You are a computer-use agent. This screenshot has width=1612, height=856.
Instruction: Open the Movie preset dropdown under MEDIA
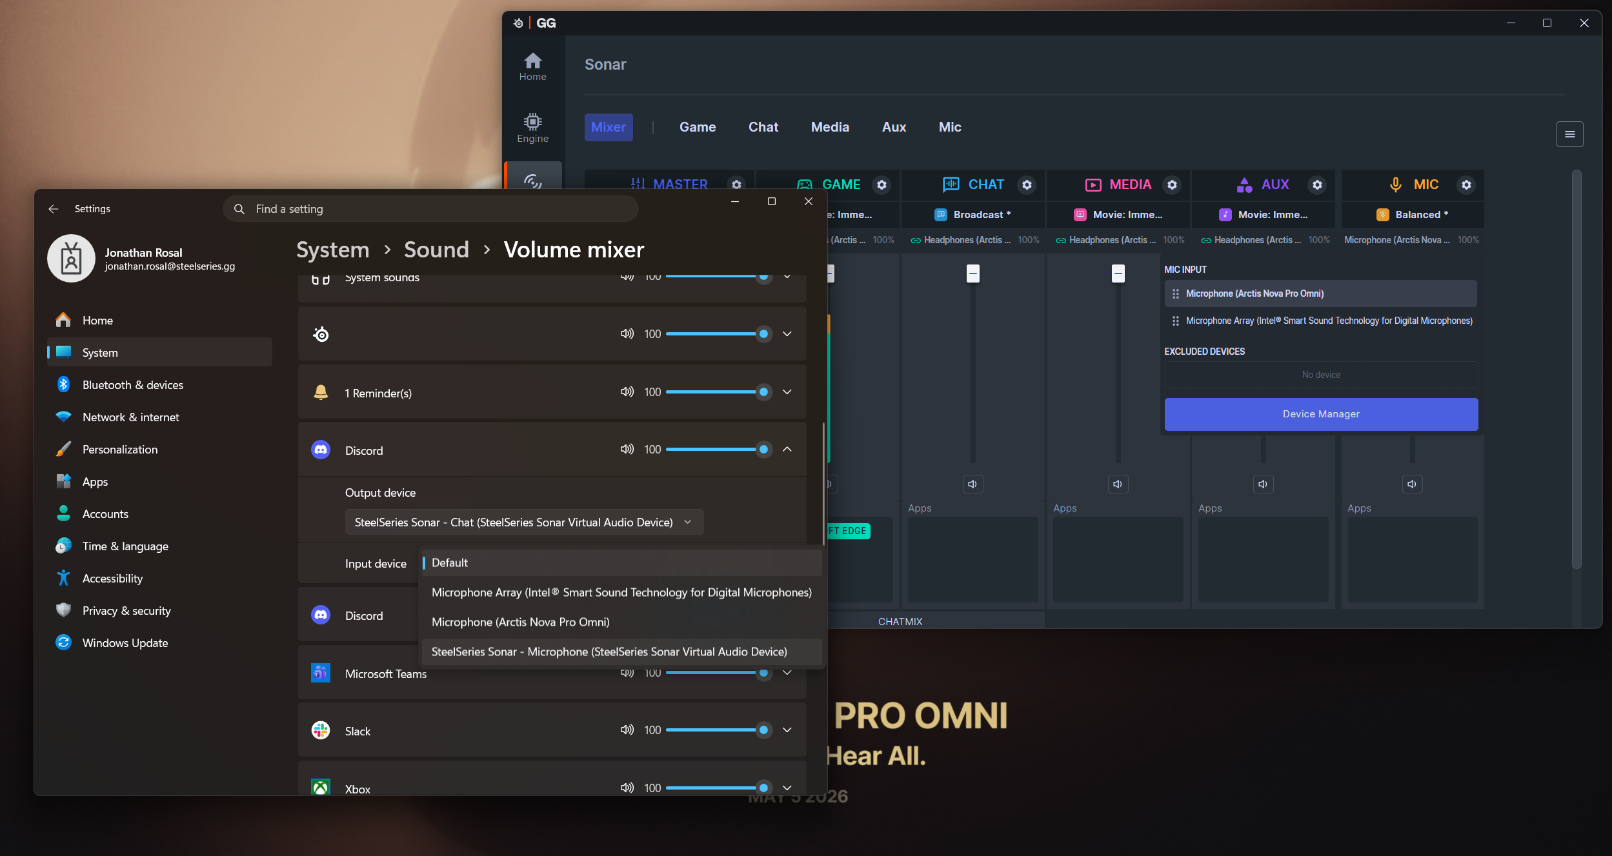coord(1118,215)
